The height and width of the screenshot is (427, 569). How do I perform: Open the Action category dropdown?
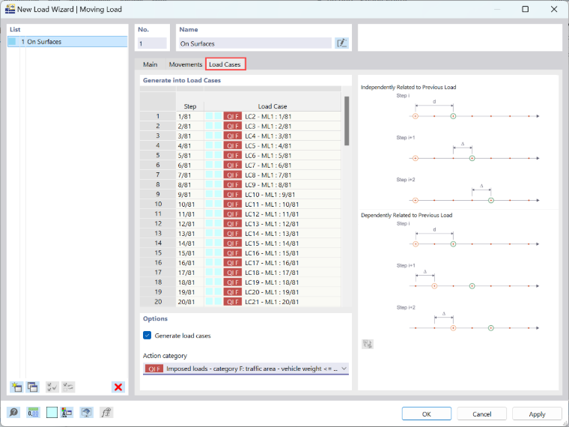[246, 369]
